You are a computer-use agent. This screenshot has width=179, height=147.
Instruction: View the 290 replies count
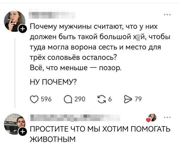(79, 99)
